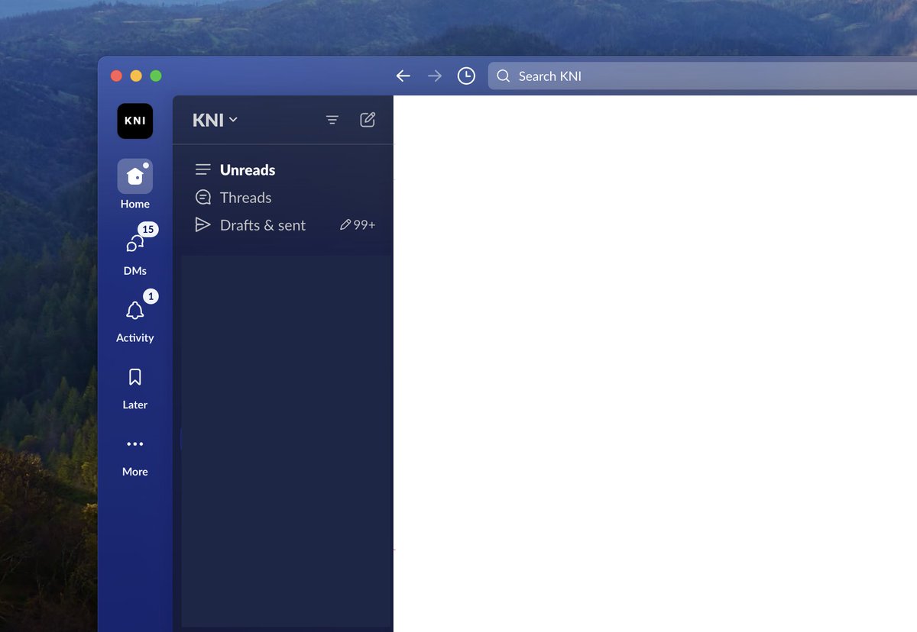Expand the KNI workspace menu
Image resolution: width=917 pixels, height=632 pixels.
coord(213,120)
